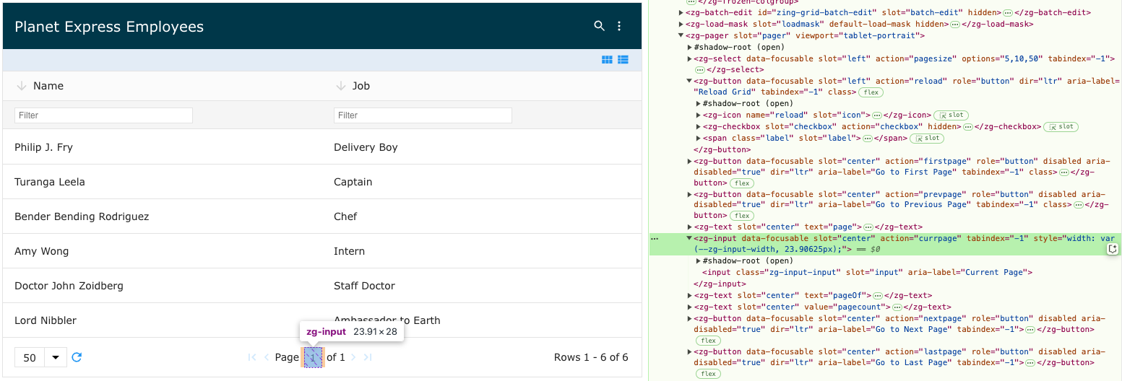The height and width of the screenshot is (381, 1122).
Task: Expand collapsed content ellipsis in zg-load-mask
Action: tap(954, 25)
